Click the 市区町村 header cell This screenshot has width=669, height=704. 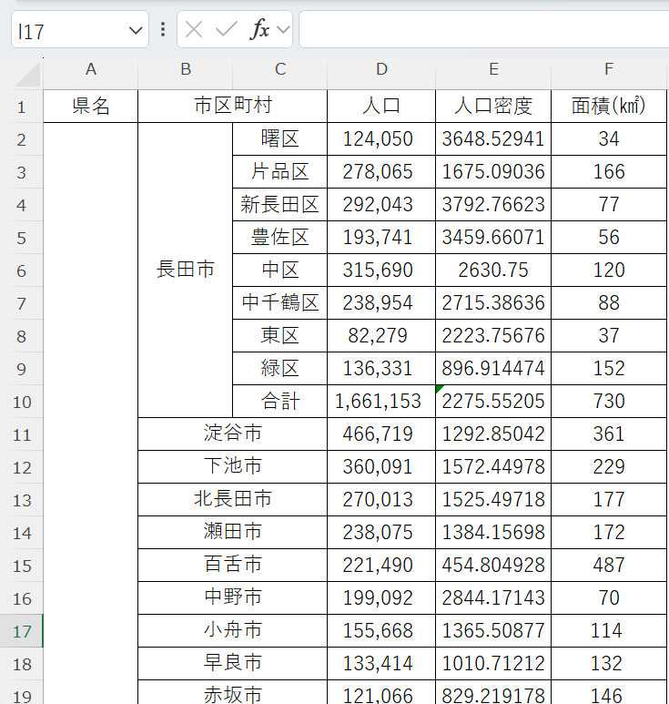[232, 106]
